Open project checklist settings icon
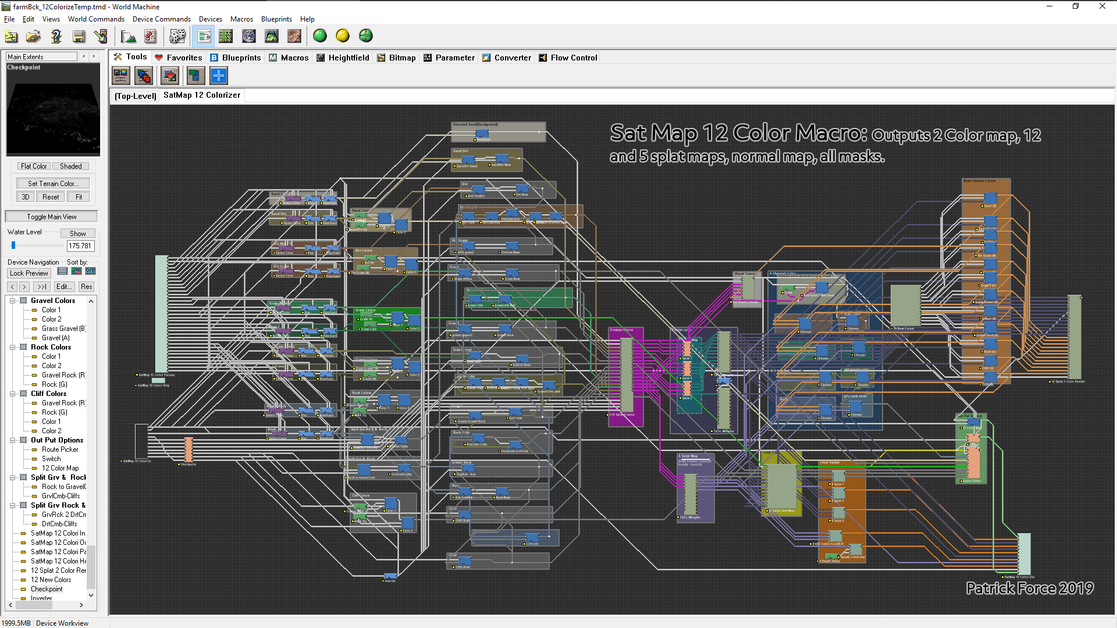Screen dimensions: 1117x628 coord(150,37)
